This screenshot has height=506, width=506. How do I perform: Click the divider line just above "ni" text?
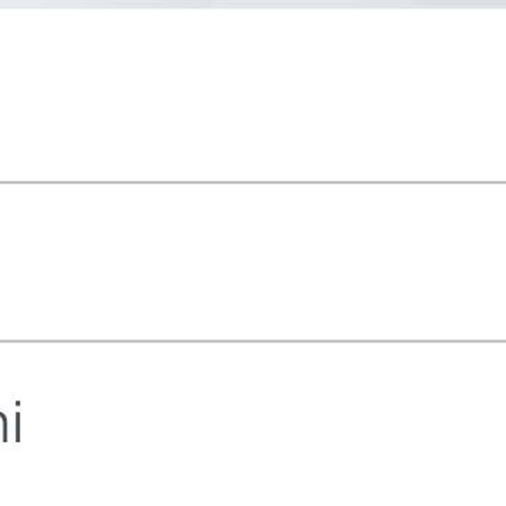click(253, 341)
